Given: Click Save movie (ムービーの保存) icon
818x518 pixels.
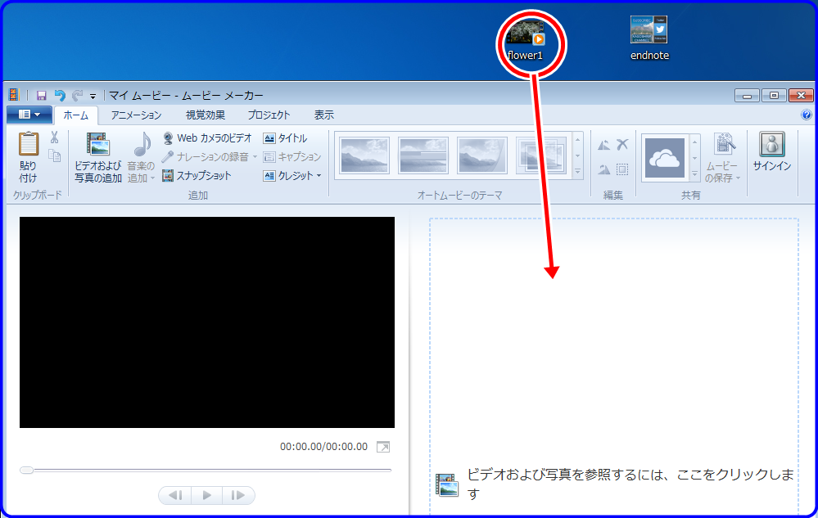Looking at the screenshot, I should [x=724, y=144].
